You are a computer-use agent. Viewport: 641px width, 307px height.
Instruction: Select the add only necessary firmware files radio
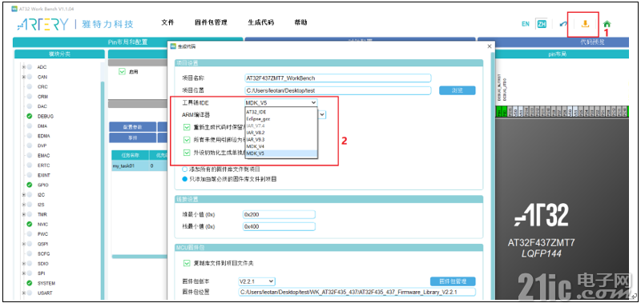coord(185,179)
